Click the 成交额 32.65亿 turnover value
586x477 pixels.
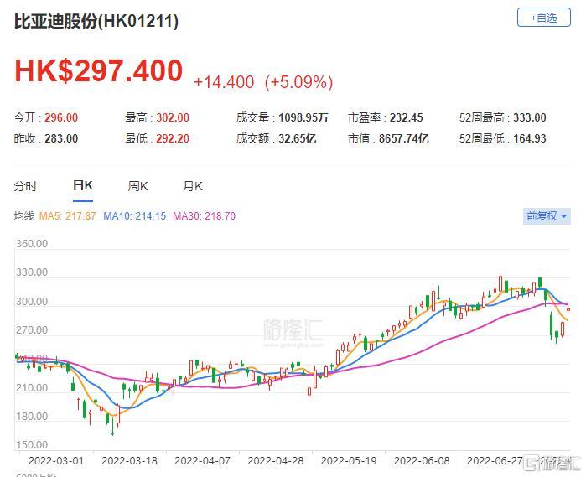[297, 138]
